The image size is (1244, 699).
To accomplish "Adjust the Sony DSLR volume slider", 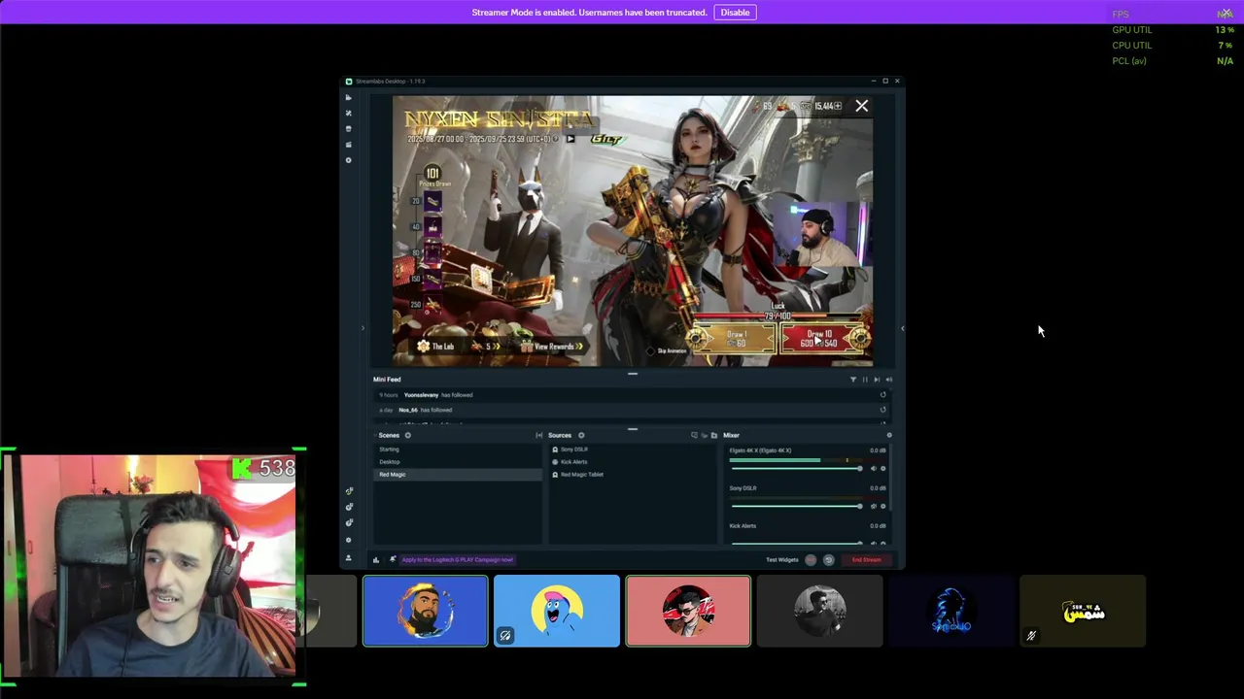I will [x=796, y=506].
